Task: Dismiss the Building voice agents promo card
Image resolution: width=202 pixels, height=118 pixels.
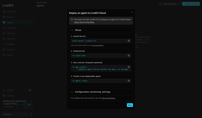Action: coord(31,101)
